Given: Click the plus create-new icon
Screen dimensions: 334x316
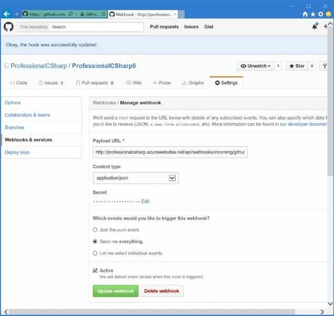Looking at the screenshot, I should [325, 26].
